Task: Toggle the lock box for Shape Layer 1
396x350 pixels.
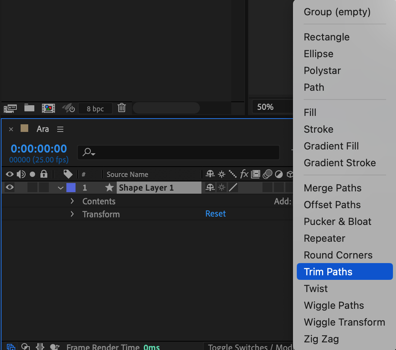Action: pyautogui.click(x=44, y=187)
